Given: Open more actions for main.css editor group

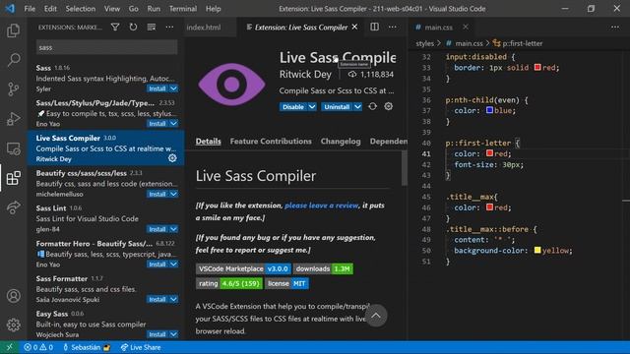Looking at the screenshot, I should click(615, 27).
